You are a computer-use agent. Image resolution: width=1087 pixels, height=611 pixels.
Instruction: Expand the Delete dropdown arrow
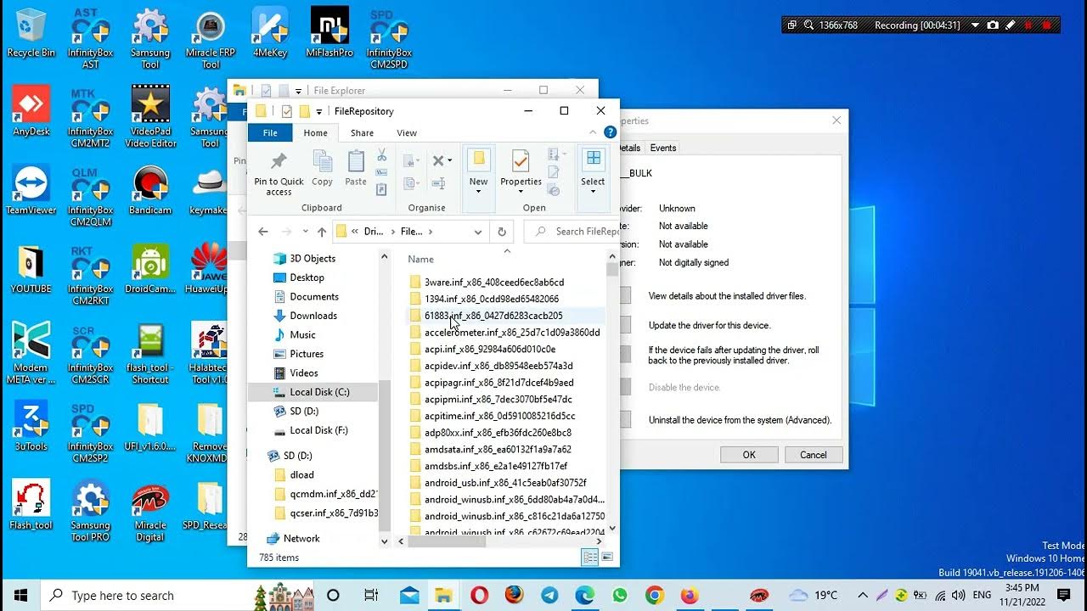[x=450, y=160]
